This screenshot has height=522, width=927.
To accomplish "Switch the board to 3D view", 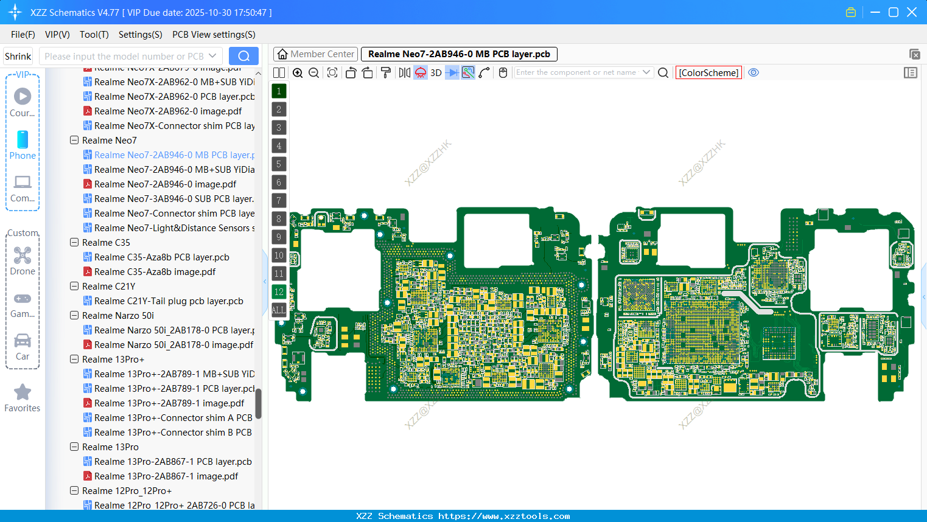I will pyautogui.click(x=435, y=72).
